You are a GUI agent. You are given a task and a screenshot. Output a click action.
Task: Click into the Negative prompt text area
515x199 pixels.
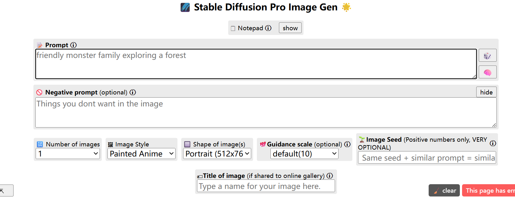pyautogui.click(x=266, y=112)
